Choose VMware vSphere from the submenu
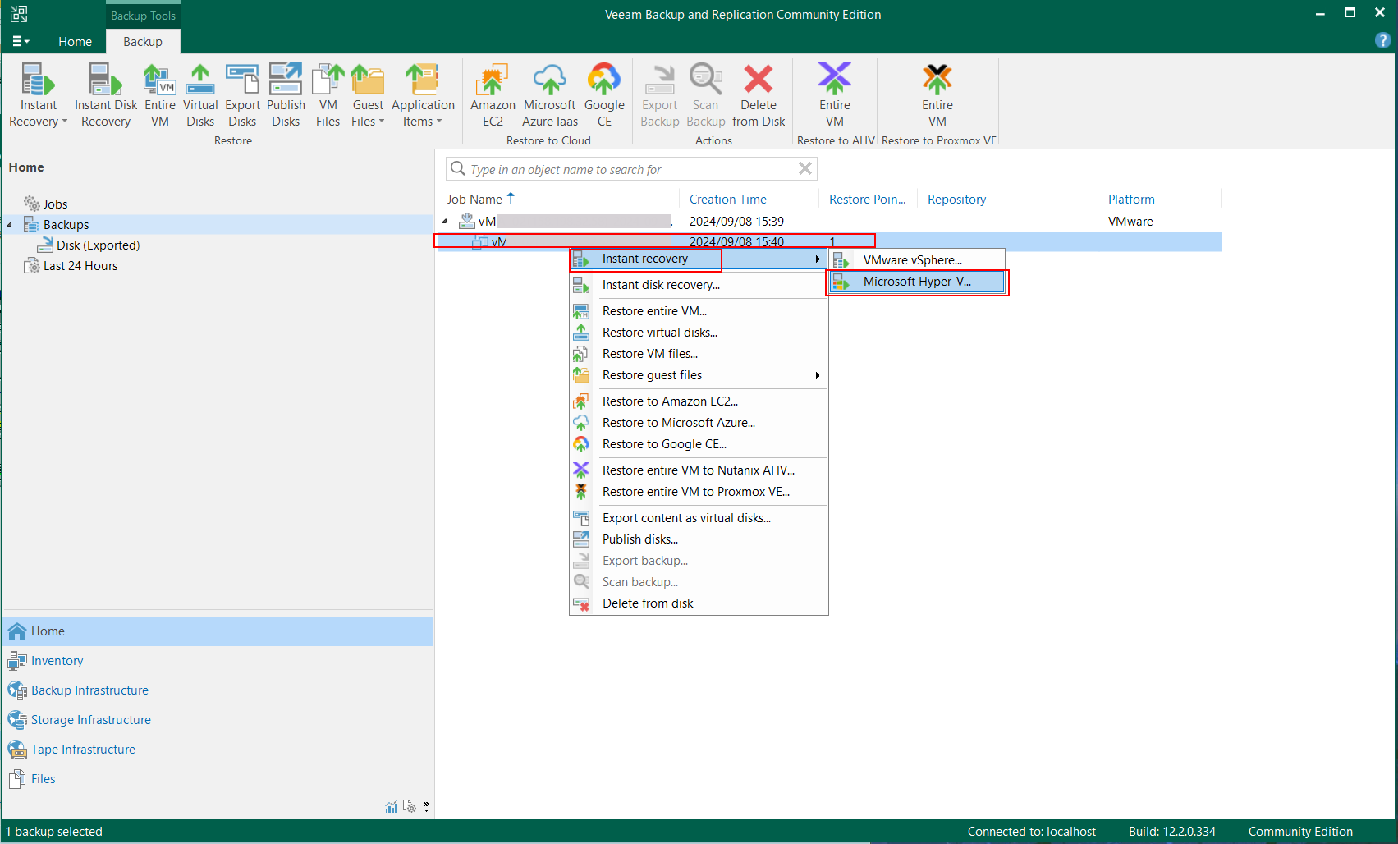1398x844 pixels. tap(917, 260)
